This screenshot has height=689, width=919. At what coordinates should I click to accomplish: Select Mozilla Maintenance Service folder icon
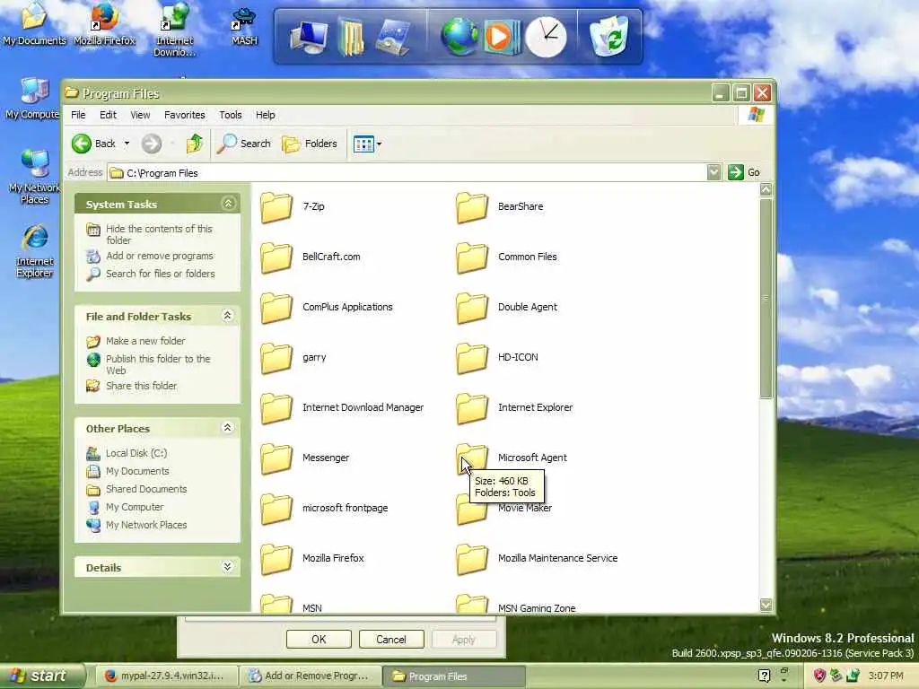(472, 560)
